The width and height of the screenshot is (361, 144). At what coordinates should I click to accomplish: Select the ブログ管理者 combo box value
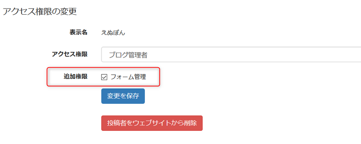[x=128, y=55]
